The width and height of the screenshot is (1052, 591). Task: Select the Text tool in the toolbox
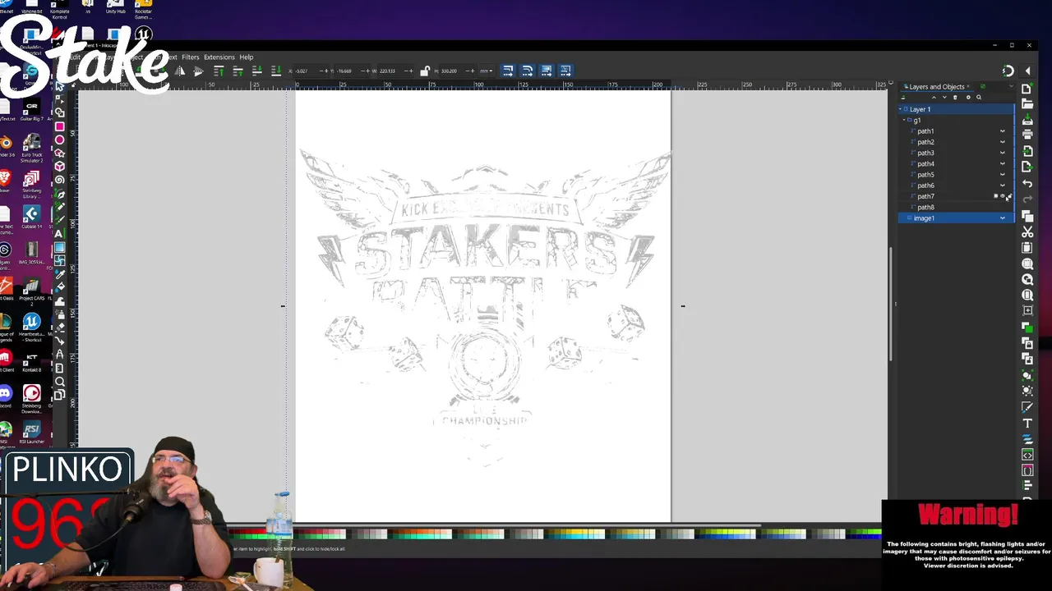[x=59, y=233]
